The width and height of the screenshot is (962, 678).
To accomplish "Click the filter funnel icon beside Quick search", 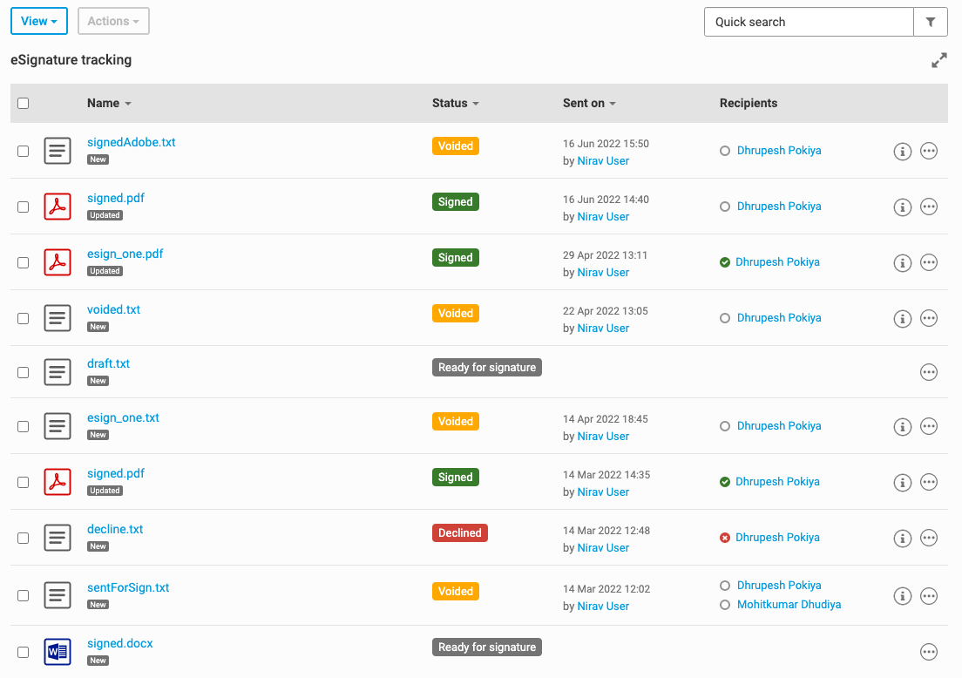I will click(x=930, y=22).
